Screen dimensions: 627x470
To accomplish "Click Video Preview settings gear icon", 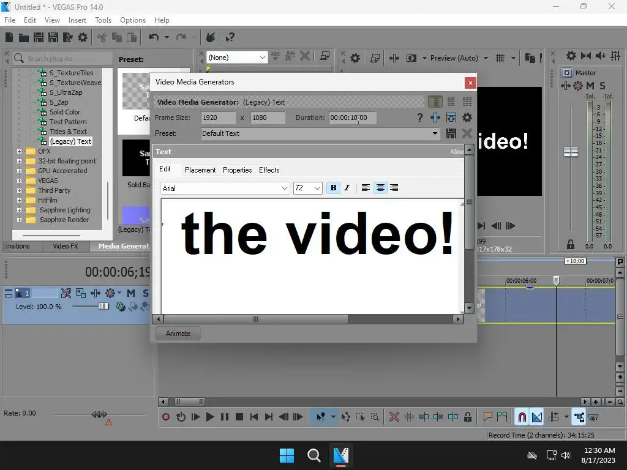I will tap(355, 58).
